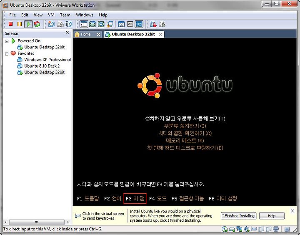Click 'F5 접근성 기능' accessibility option
Image resolution: width=300 pixels, height=235 pixels.
(x=187, y=198)
